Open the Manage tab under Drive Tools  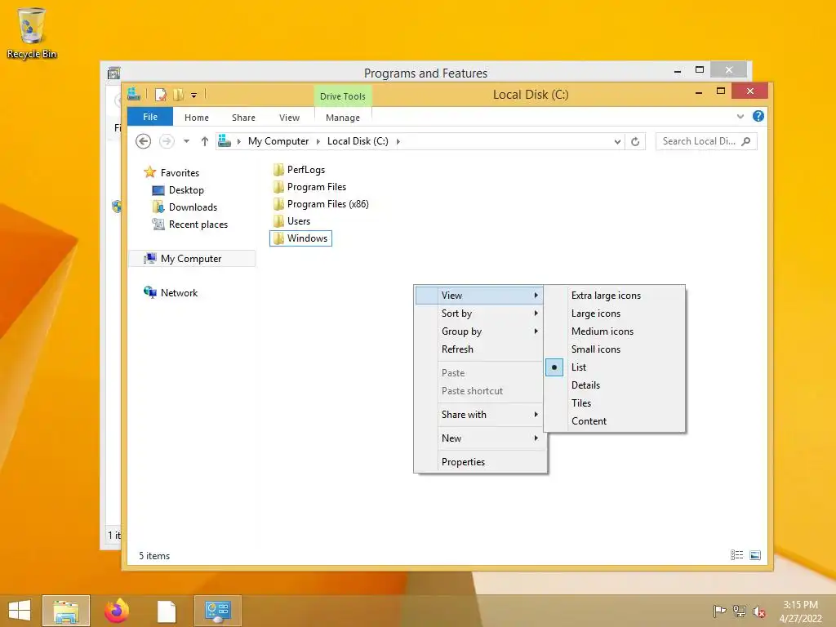click(x=343, y=118)
